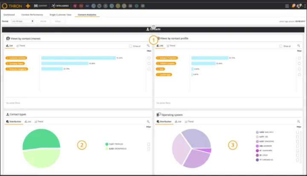Screen dimensions: 307x176
Task: Open notifications icon in top right bar
Action: pyautogui.click(x=294, y=6)
